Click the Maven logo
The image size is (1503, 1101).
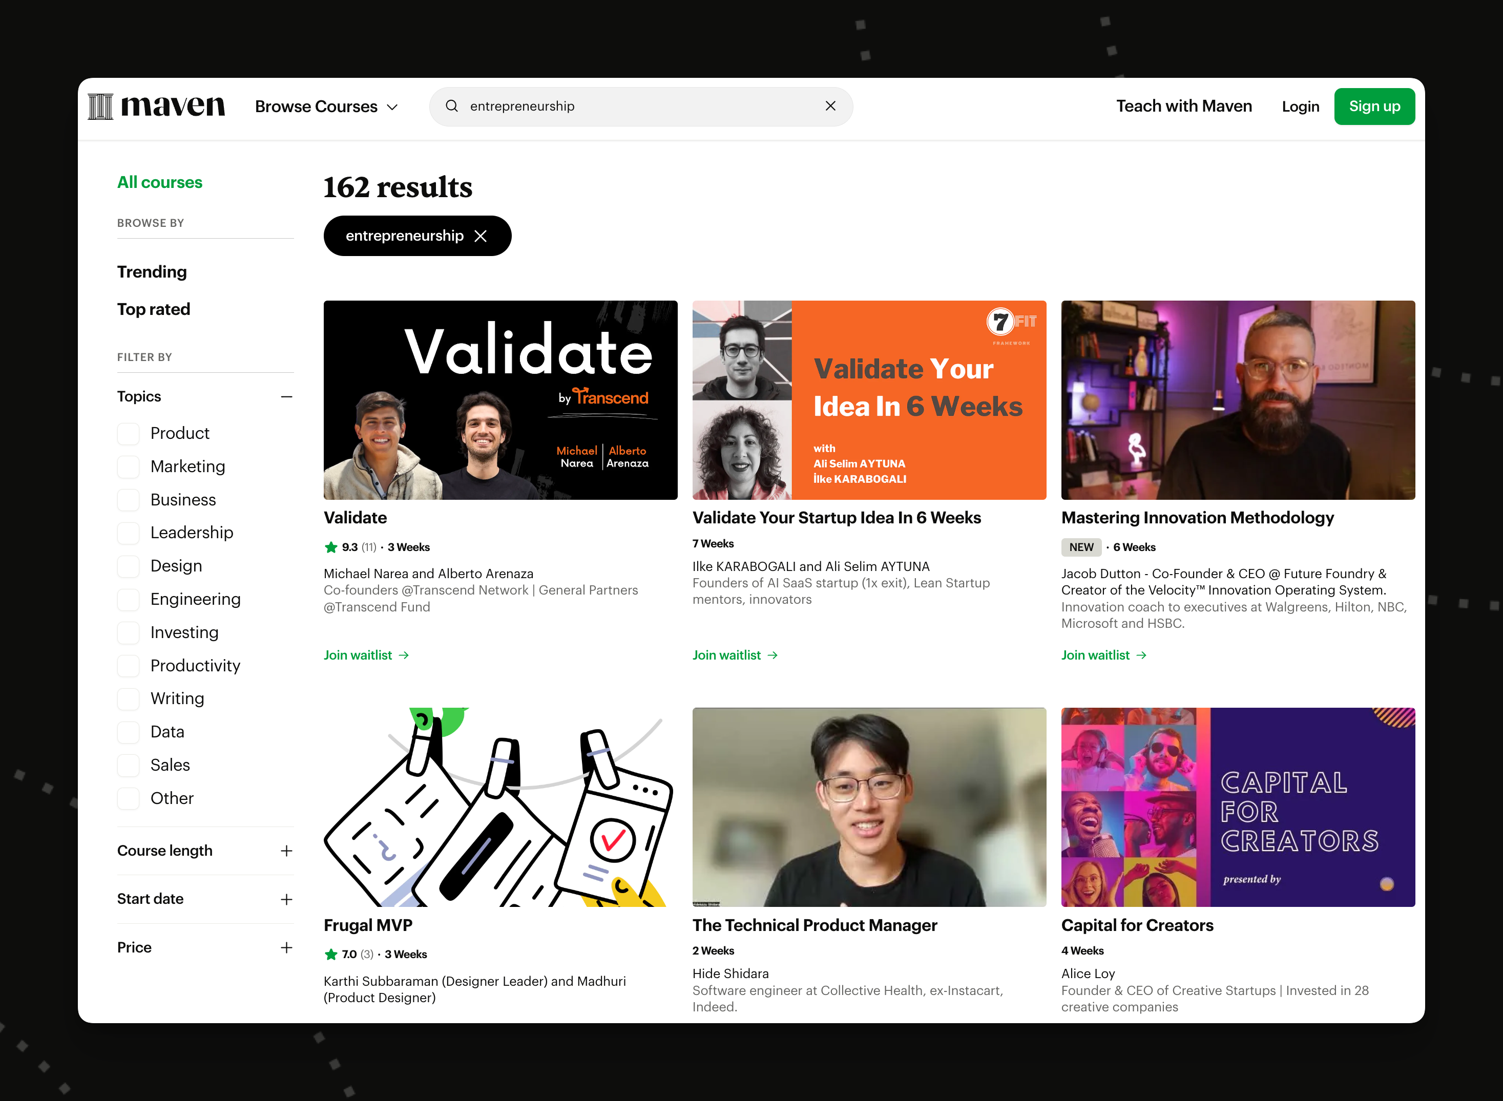[x=157, y=106]
